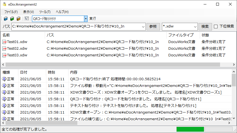The height and width of the screenshot is (133, 237).
Task: Expand the パス path combo box arrow
Action: [x=143, y=27]
